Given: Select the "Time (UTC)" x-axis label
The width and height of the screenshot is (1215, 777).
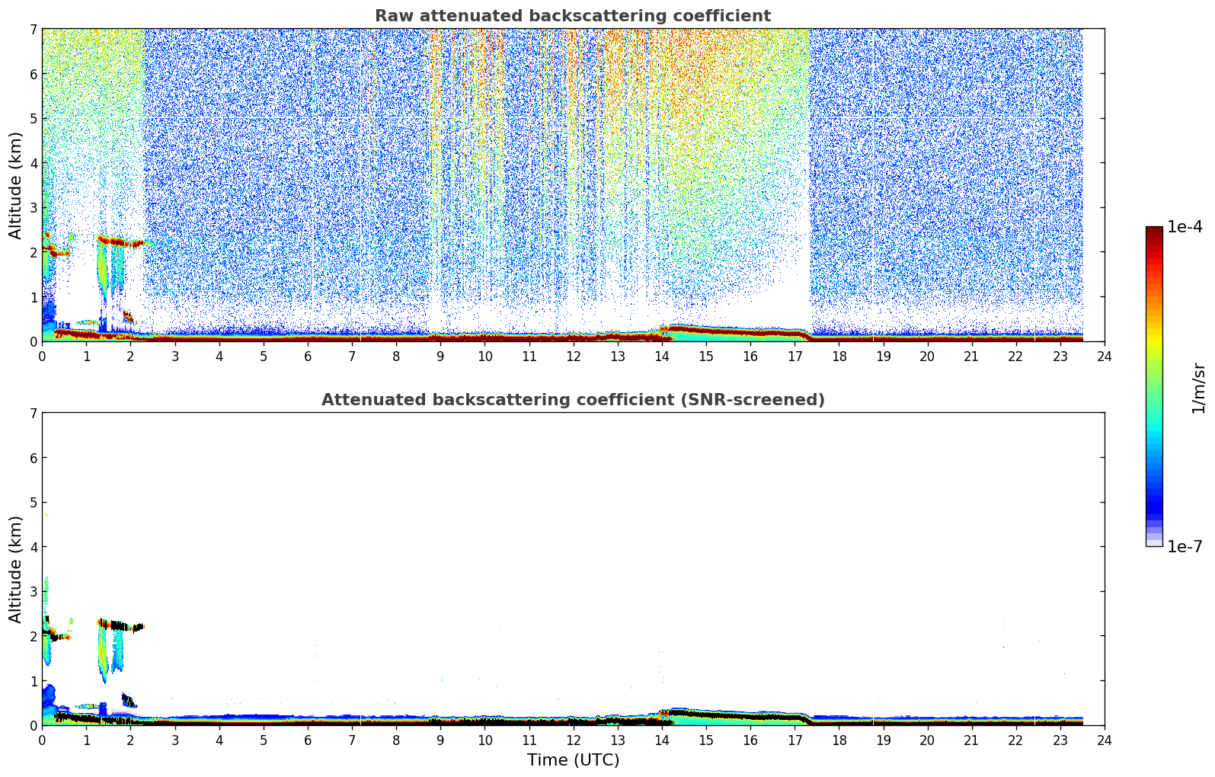Looking at the screenshot, I should pyautogui.click(x=573, y=760).
